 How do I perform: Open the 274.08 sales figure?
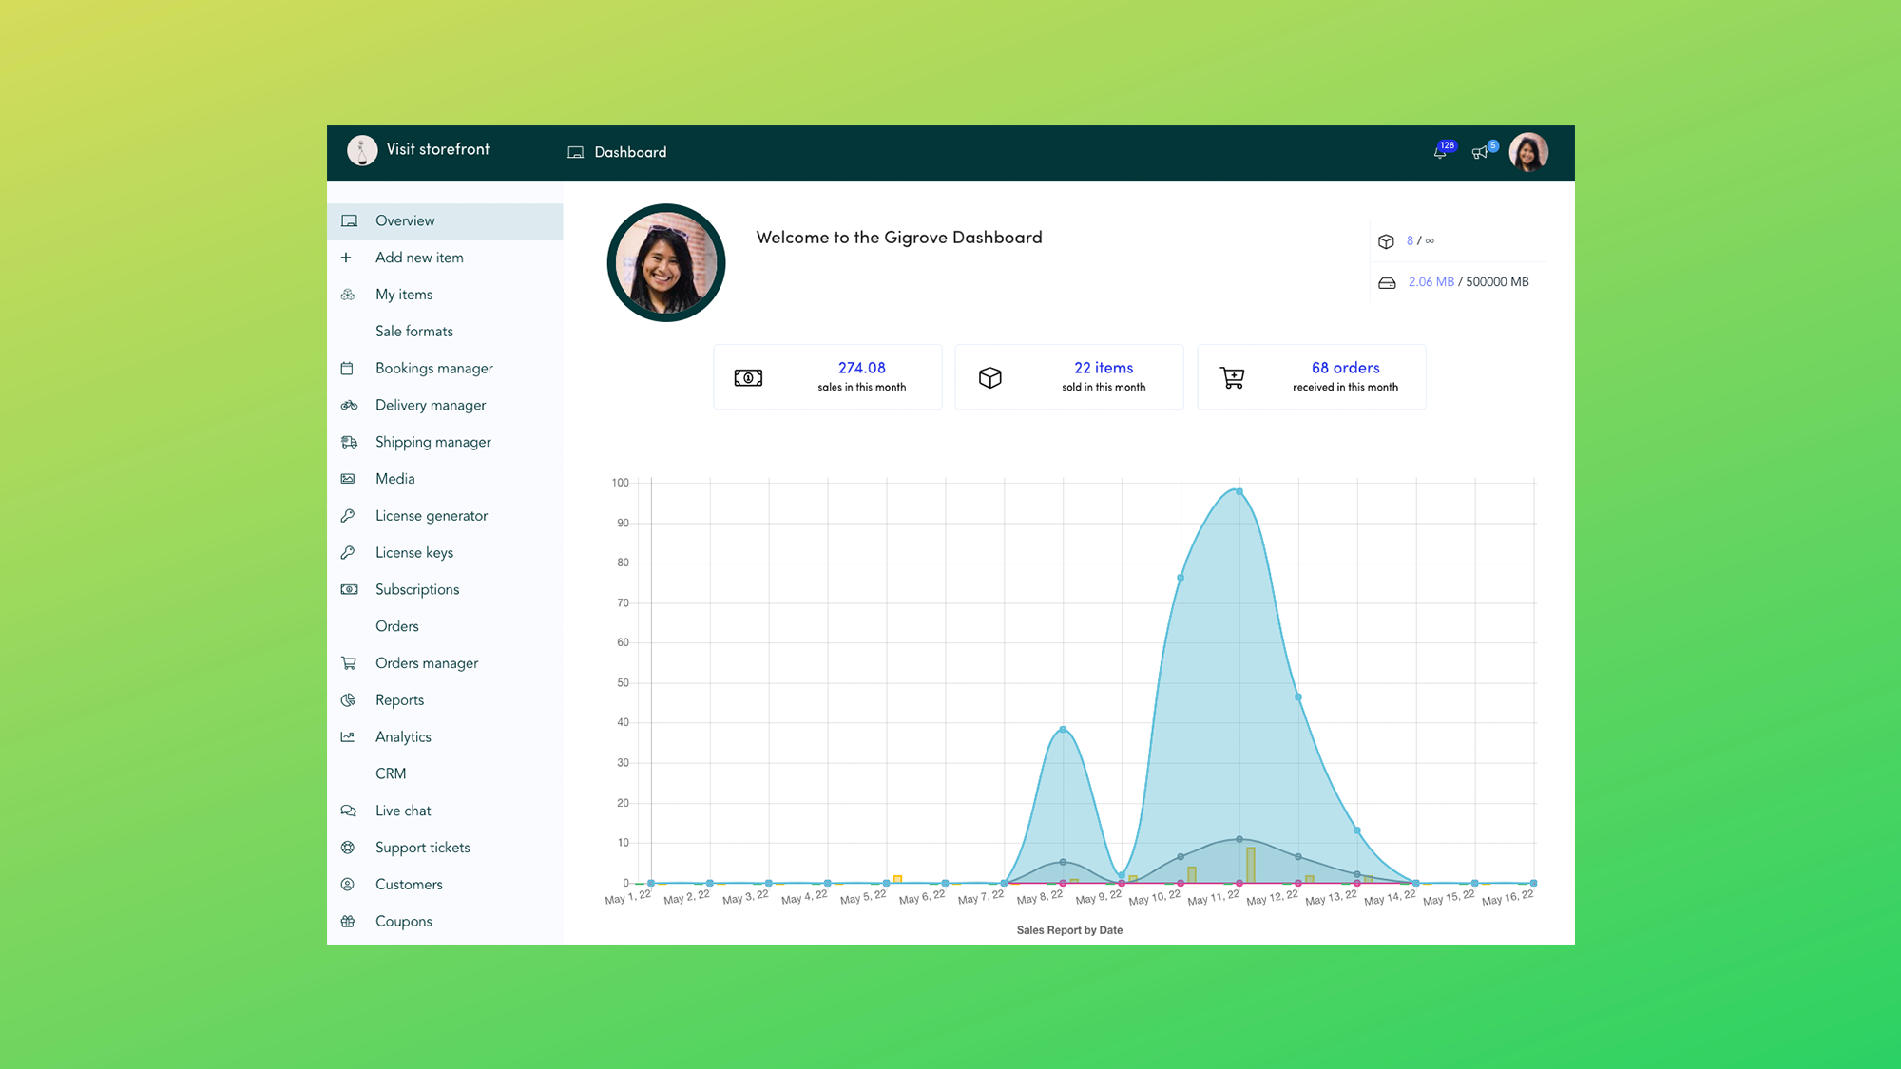862,368
